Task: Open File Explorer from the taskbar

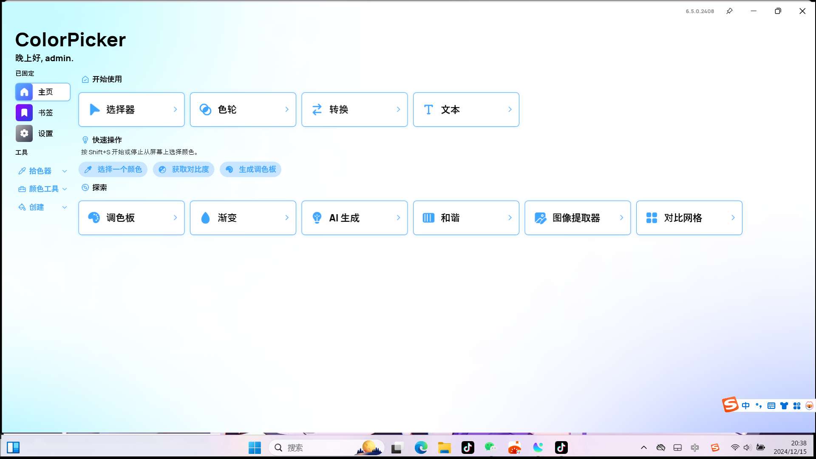Action: pyautogui.click(x=444, y=448)
